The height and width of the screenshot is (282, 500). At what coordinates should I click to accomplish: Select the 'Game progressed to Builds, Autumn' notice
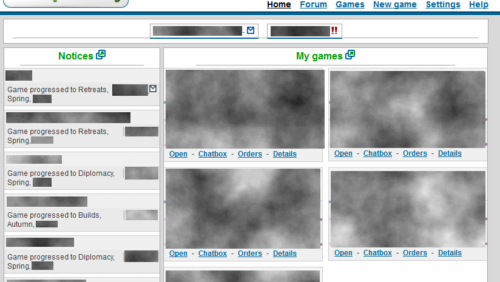(82, 213)
